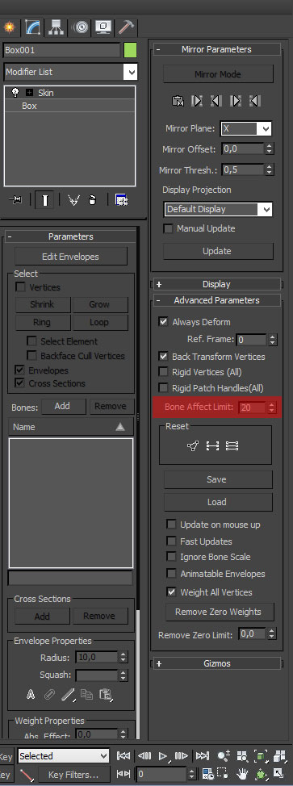This screenshot has height=786, width=293.
Task: Open Time Configuration icon
Action: (207, 773)
